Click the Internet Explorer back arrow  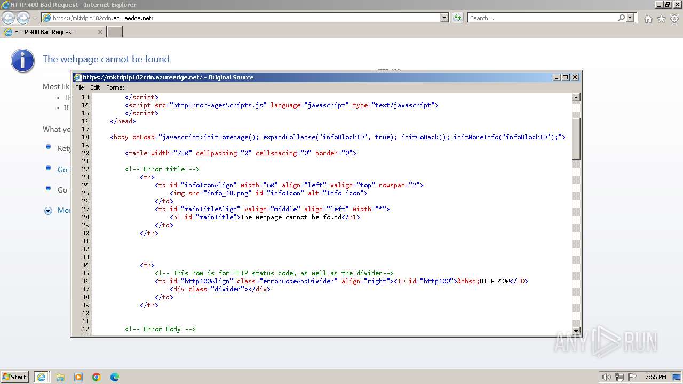coord(9,18)
